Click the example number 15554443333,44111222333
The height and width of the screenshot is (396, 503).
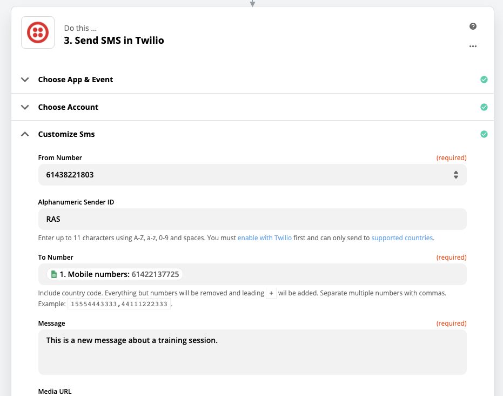pos(119,304)
